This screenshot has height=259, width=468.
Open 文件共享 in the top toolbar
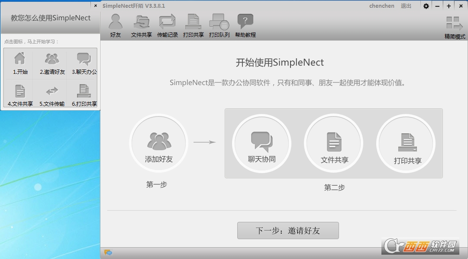(142, 25)
